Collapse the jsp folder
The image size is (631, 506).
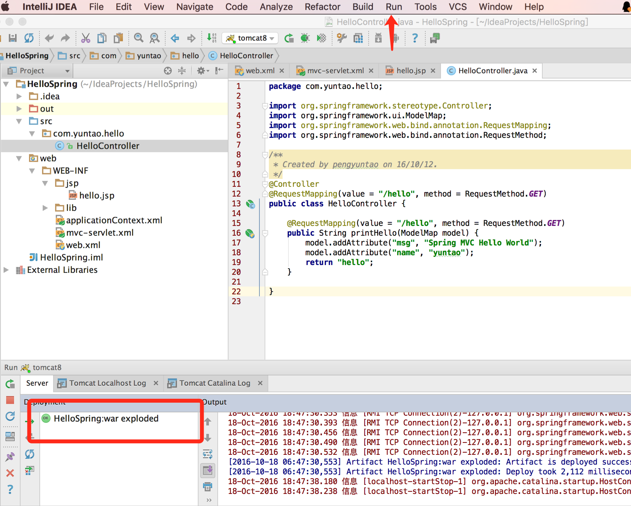(x=45, y=183)
